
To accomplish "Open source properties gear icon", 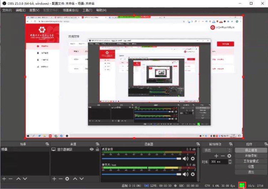I will 67,179.
